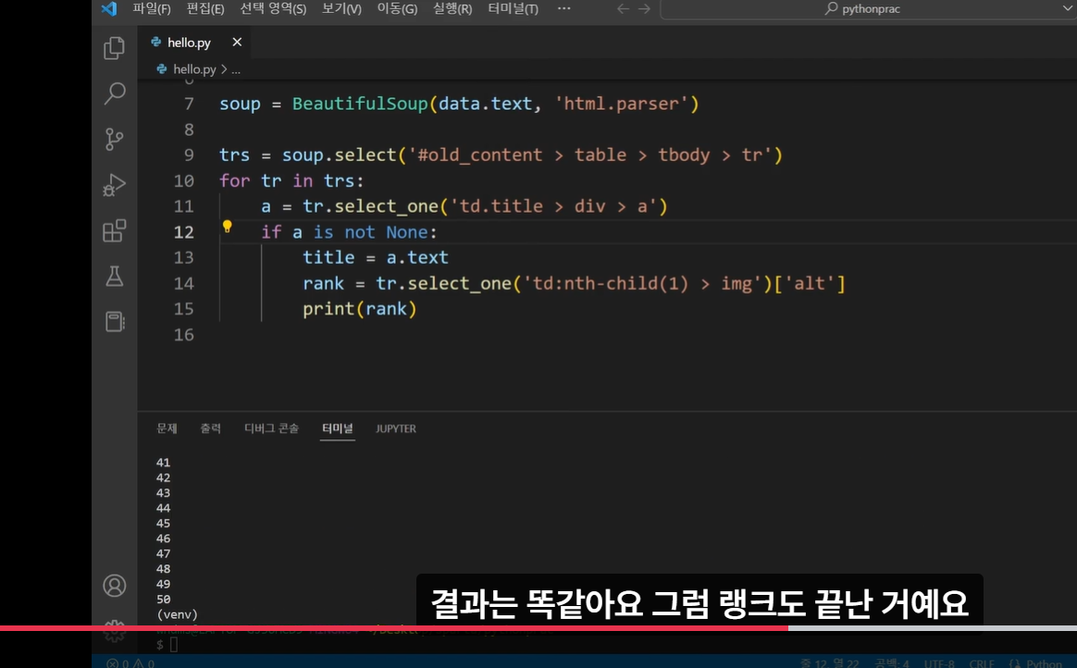Switch to the 출력 panel tab
This screenshot has width=1077, height=668.
point(210,428)
